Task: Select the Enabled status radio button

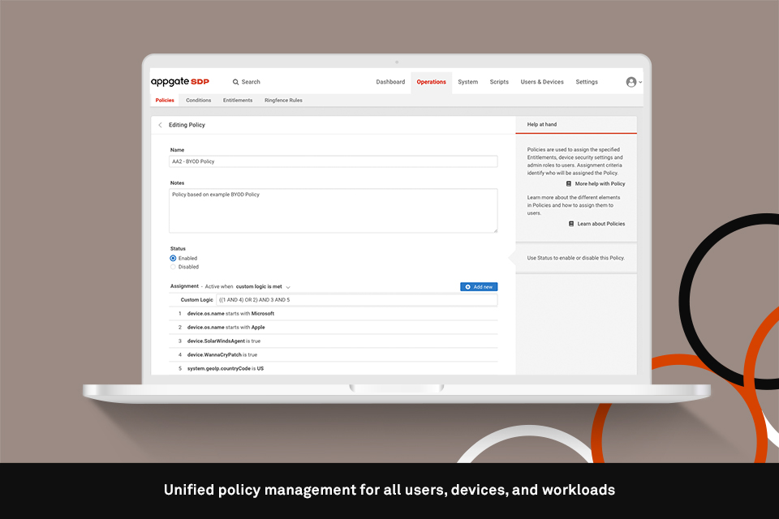Action: point(172,258)
